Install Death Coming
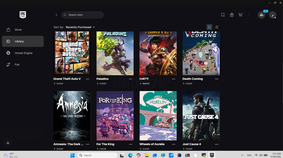283x158 pixels. click(x=187, y=83)
